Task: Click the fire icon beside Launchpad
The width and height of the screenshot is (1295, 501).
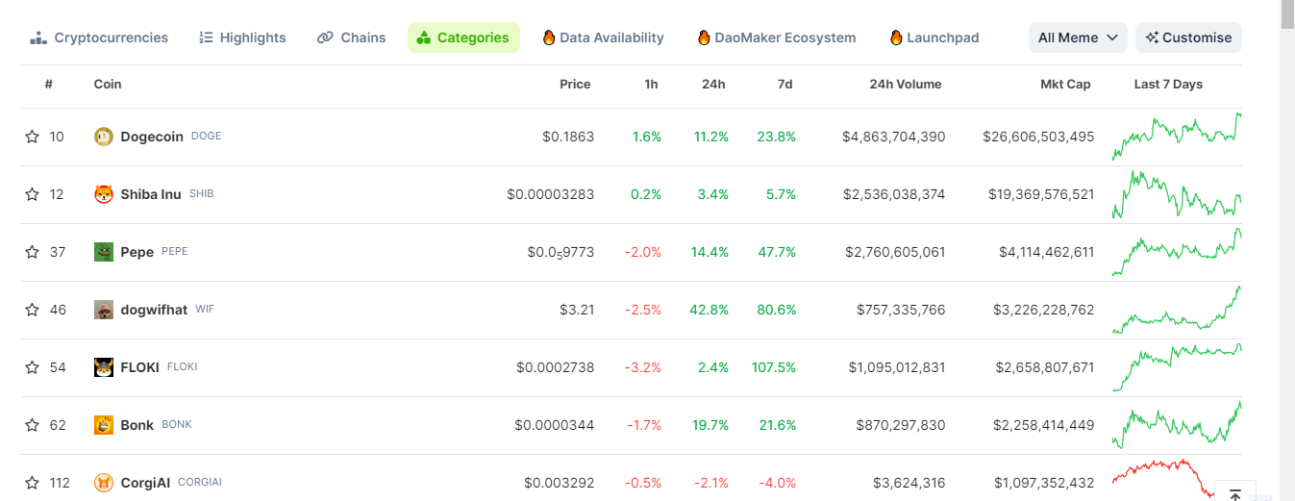Action: [x=897, y=38]
